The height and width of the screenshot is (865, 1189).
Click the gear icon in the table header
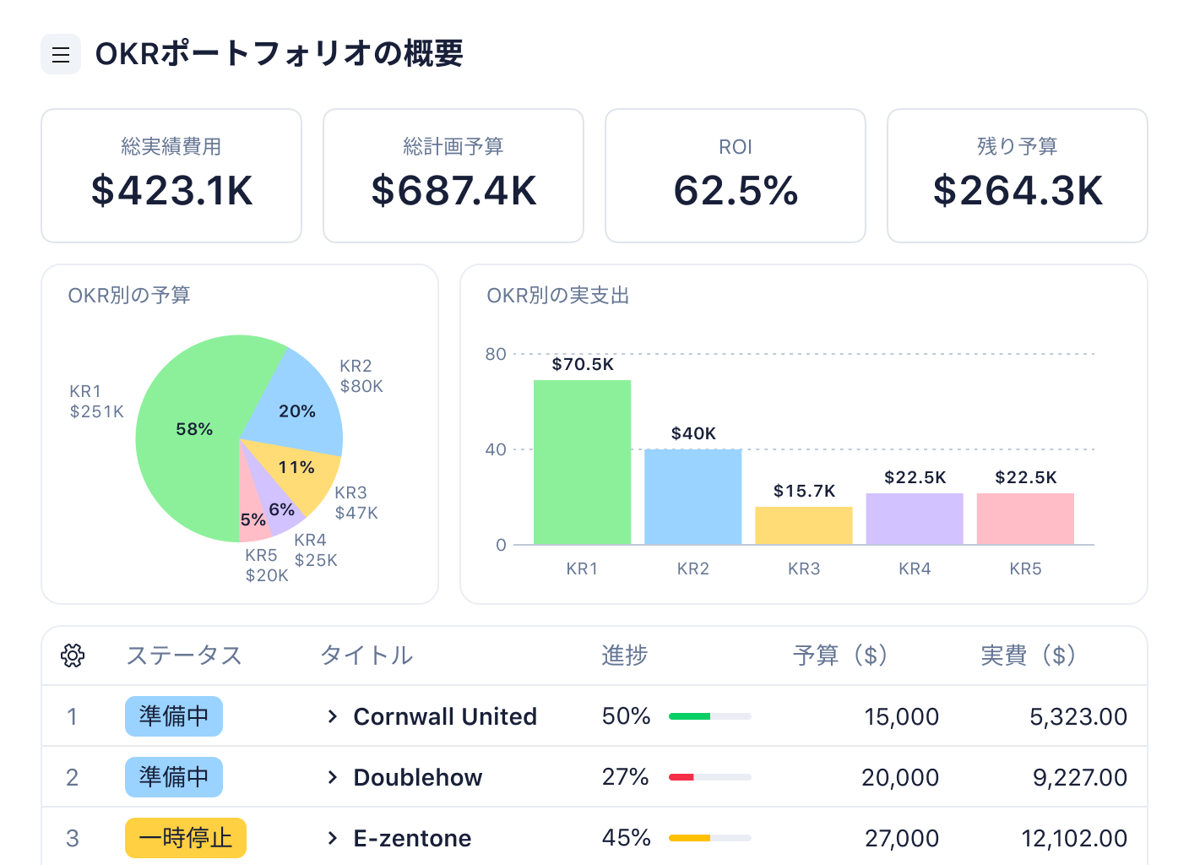point(73,656)
